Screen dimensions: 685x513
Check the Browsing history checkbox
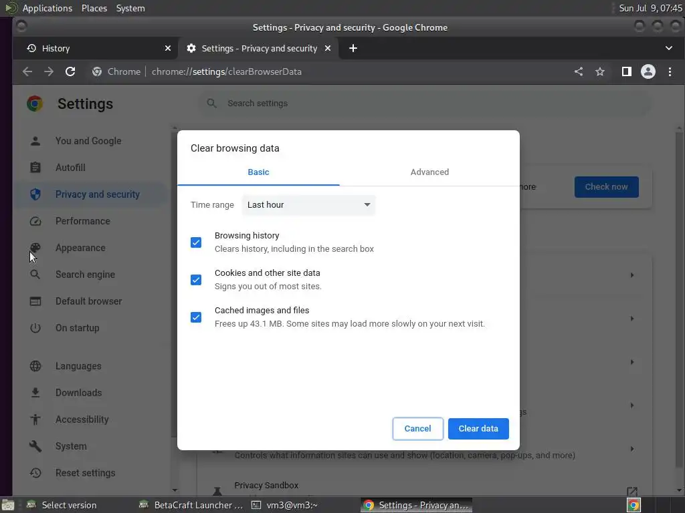click(196, 242)
